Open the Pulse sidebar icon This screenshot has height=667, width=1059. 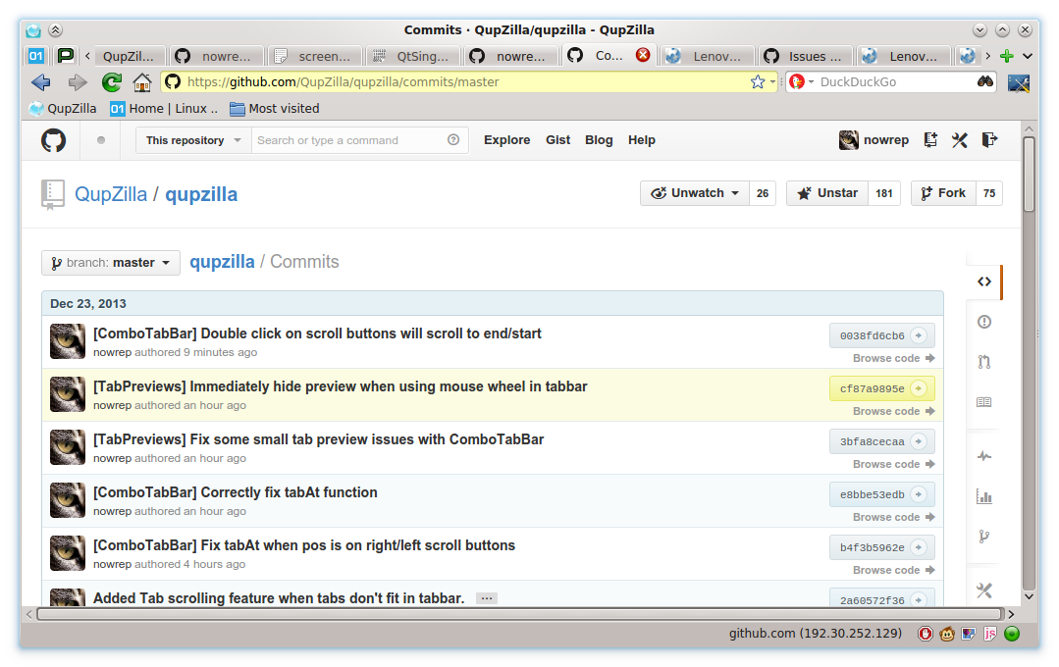[984, 456]
